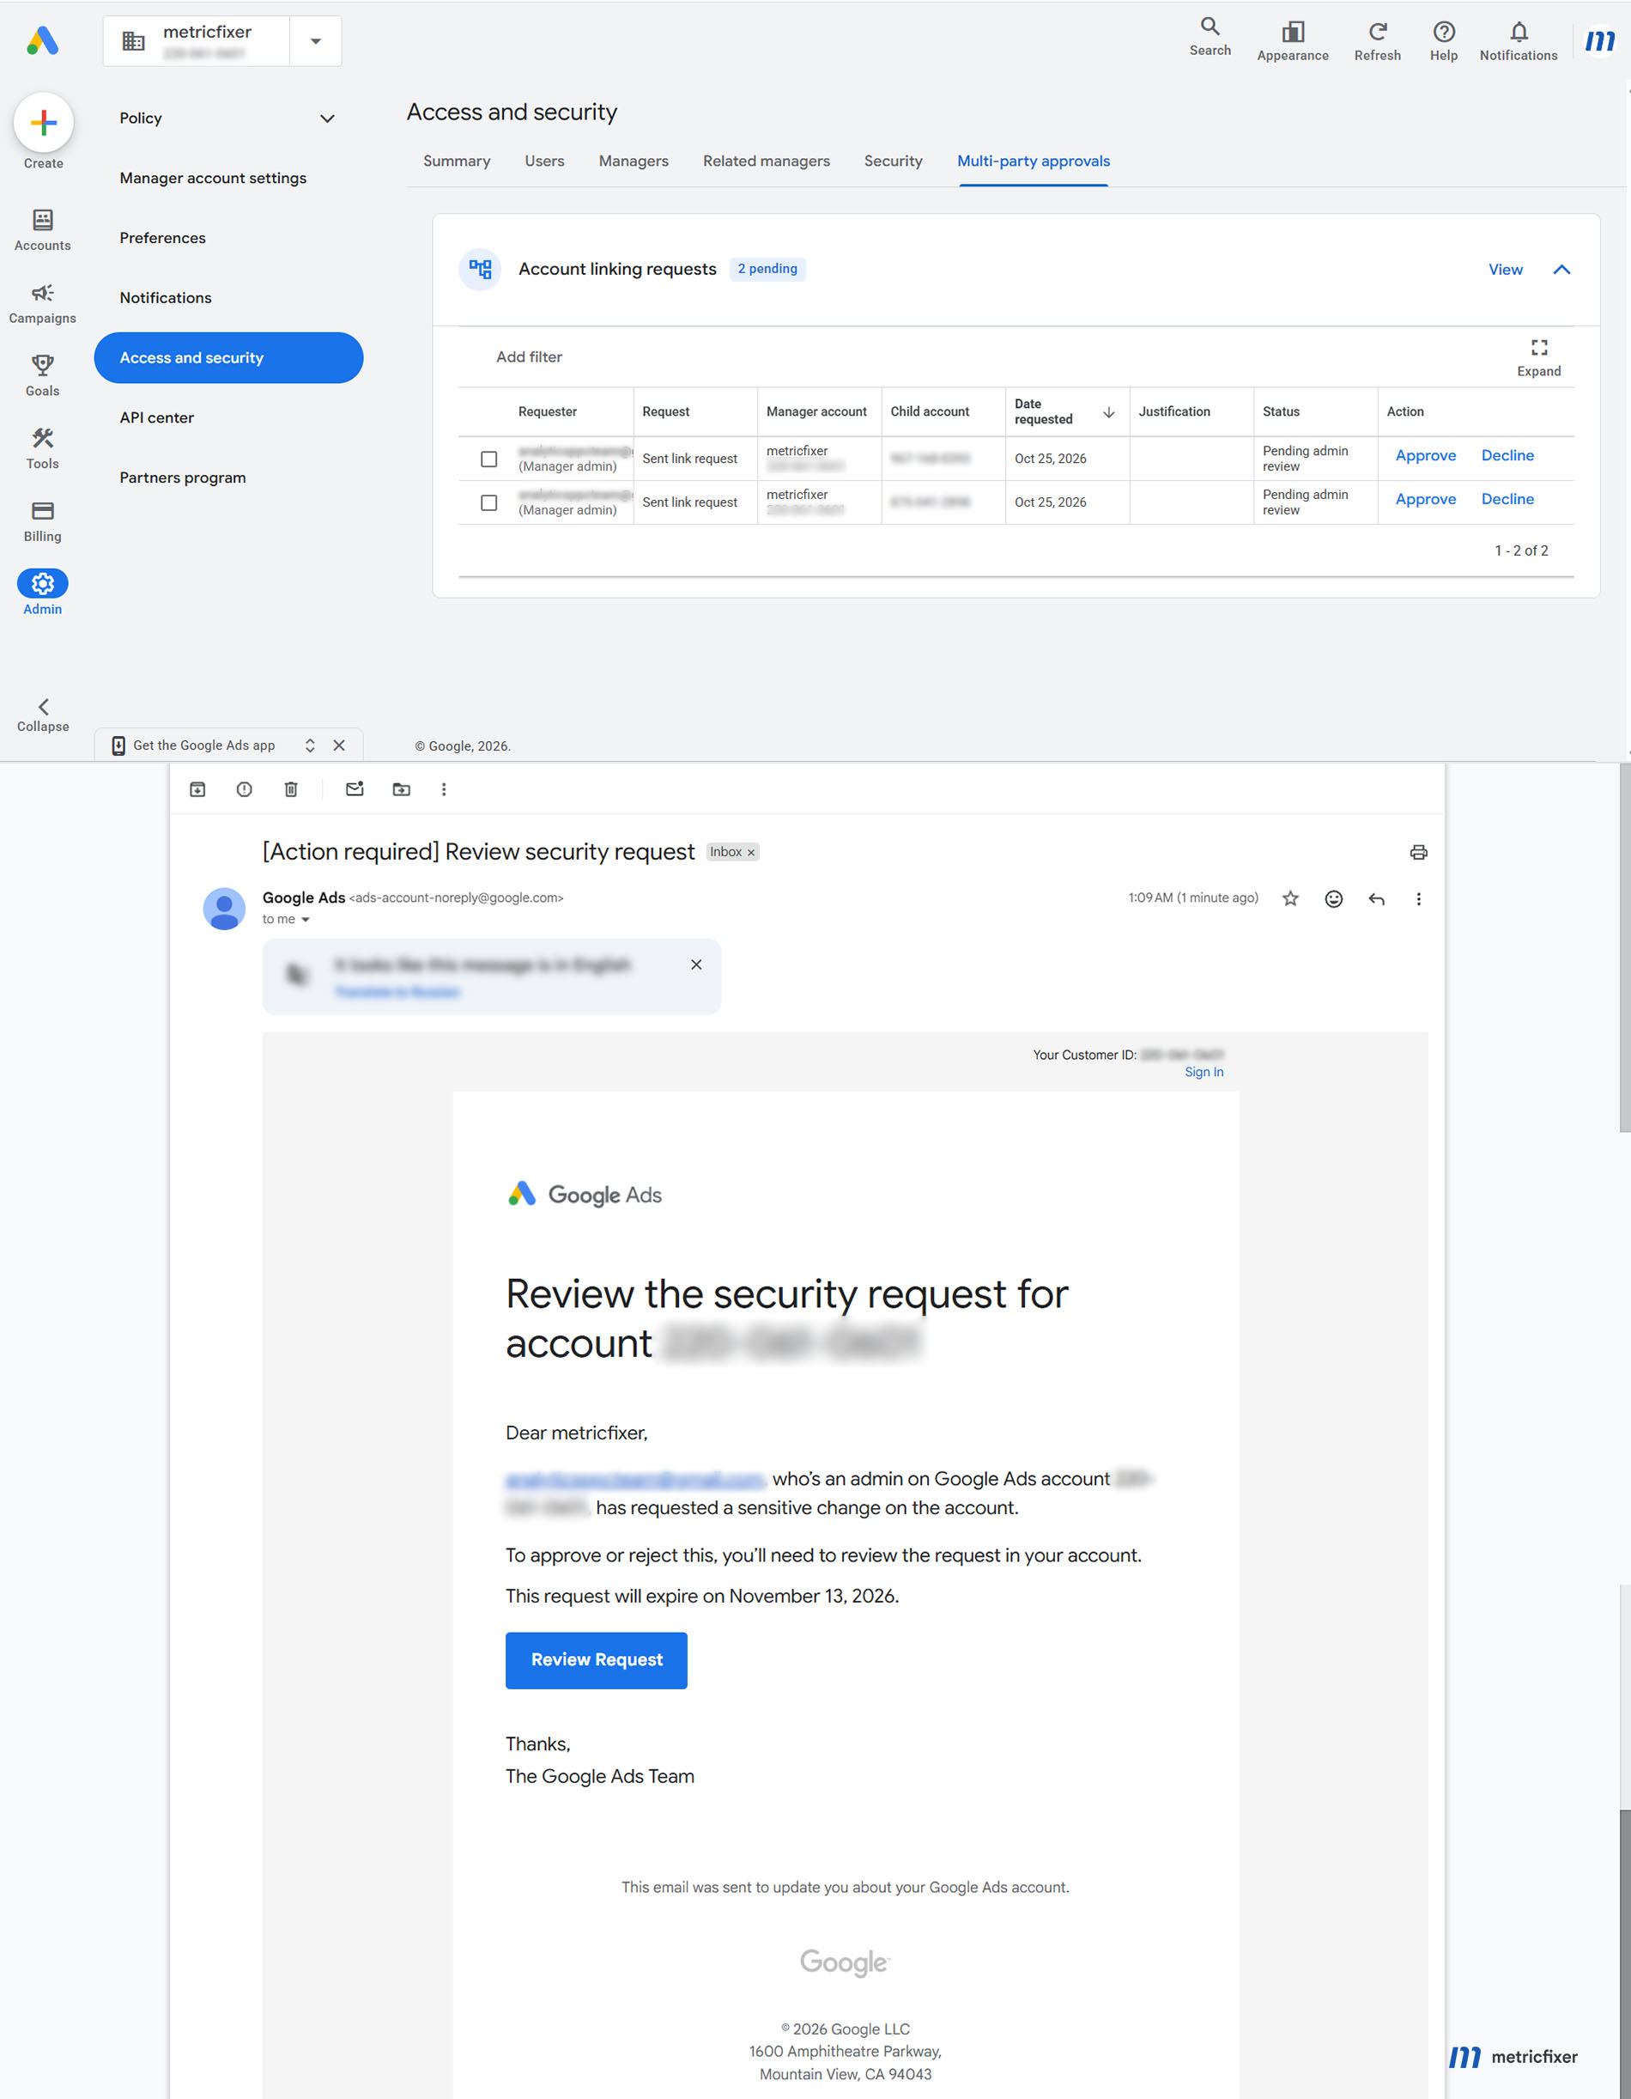
Task: Mark email as unread icon
Action: pos(355,789)
